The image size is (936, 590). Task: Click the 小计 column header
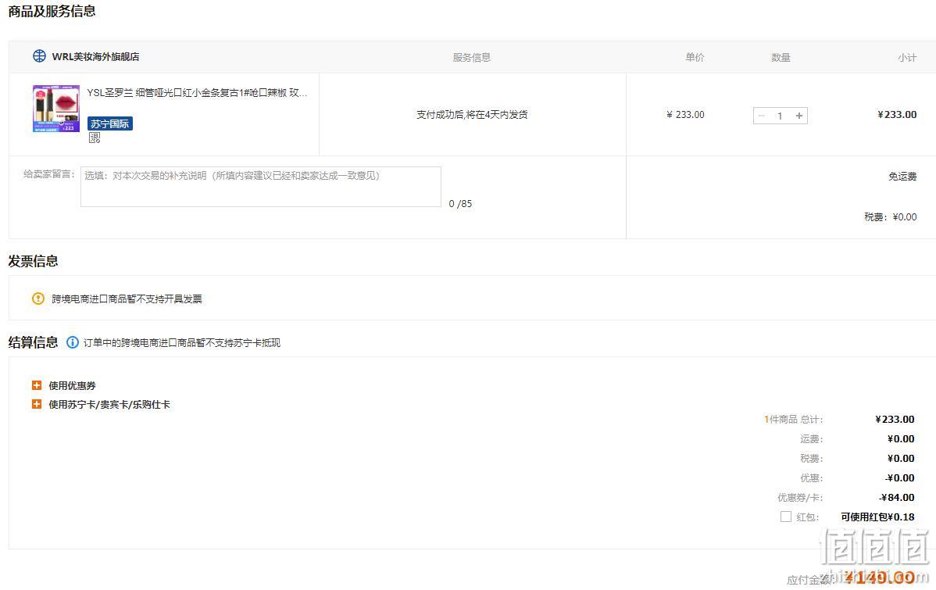(907, 57)
